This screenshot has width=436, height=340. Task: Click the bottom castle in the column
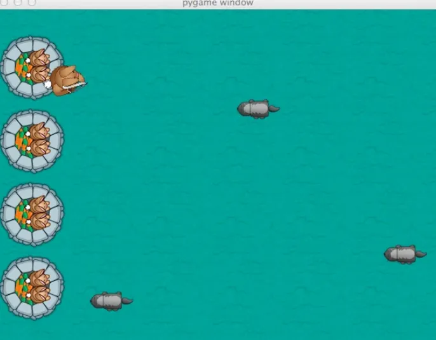tap(32, 288)
